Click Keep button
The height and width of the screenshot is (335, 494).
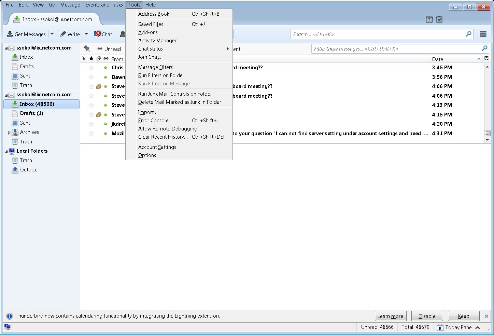point(464,316)
